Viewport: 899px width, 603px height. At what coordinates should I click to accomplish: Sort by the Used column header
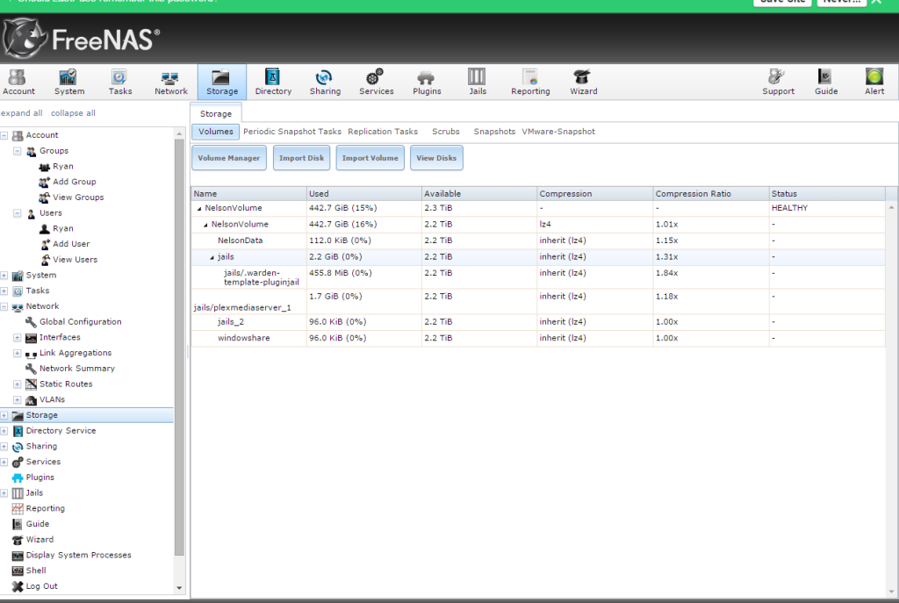point(364,194)
